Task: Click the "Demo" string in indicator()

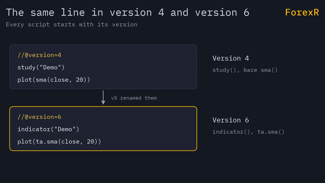Action: 65,129
